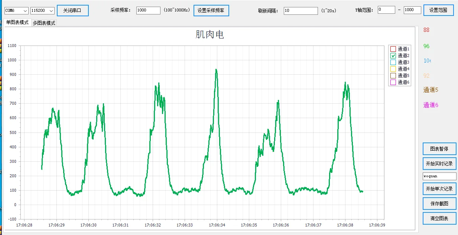Click the 刷新间隔: label
Image resolution: width=458 pixels, height=235 pixels.
click(x=268, y=11)
